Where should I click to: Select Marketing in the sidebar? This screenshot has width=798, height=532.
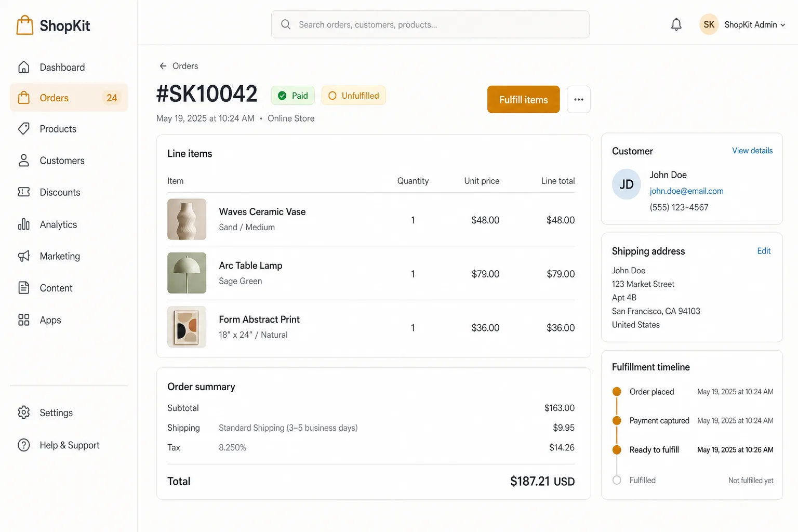[69, 256]
